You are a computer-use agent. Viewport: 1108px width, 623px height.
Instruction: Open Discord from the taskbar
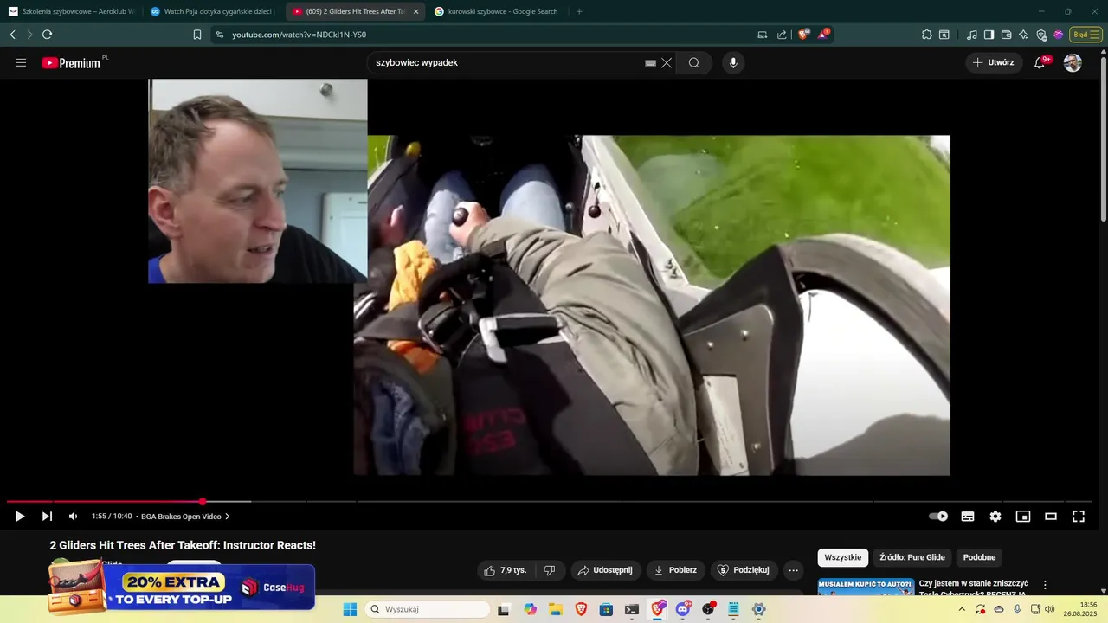pyautogui.click(x=683, y=609)
